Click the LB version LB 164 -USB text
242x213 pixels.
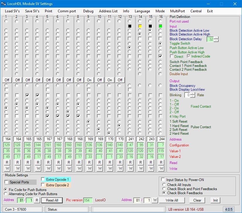pyautogui.click(x=186, y=209)
